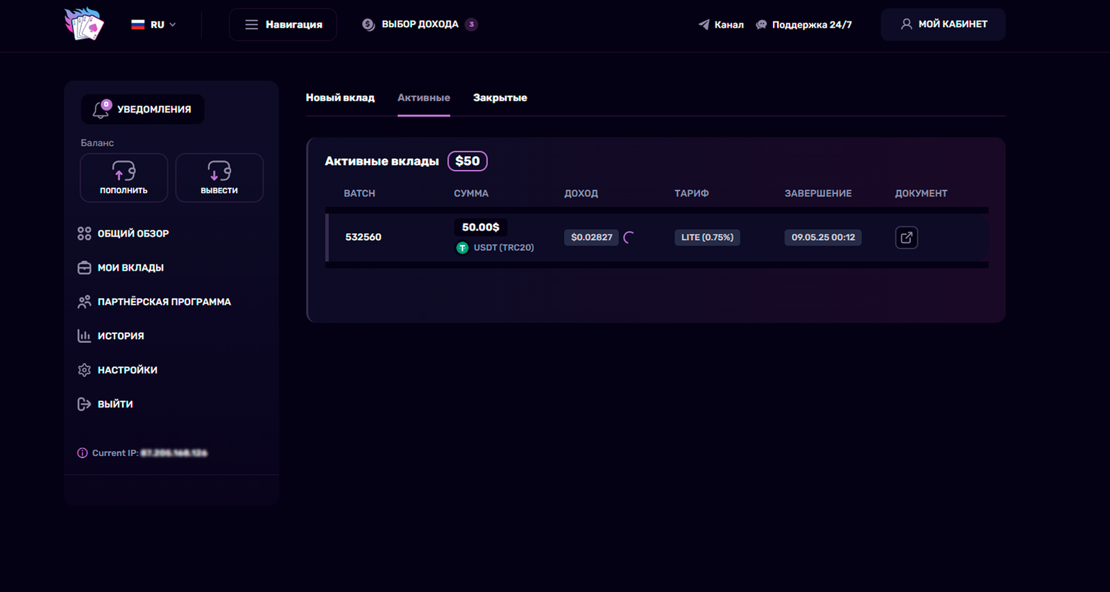The width and height of the screenshot is (1110, 592).
Task: Go to Партнёрская программа in sidebar
Action: (x=164, y=302)
